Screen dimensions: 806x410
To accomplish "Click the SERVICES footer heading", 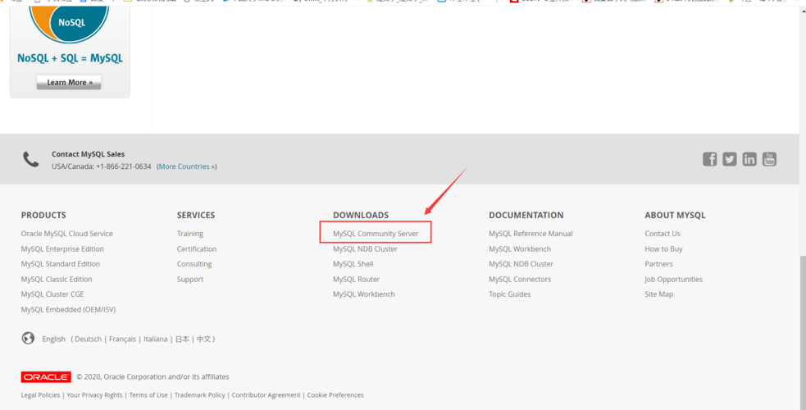I will pyautogui.click(x=196, y=216).
